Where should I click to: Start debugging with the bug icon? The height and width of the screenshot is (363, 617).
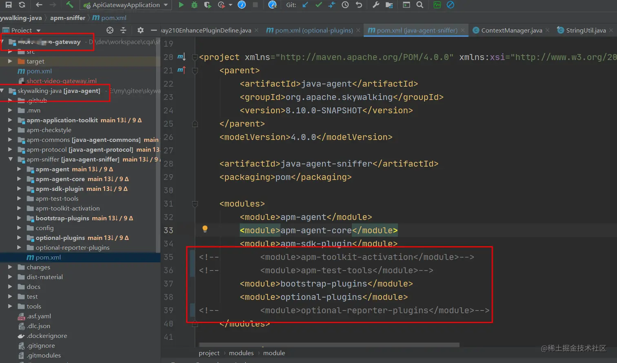(x=194, y=5)
